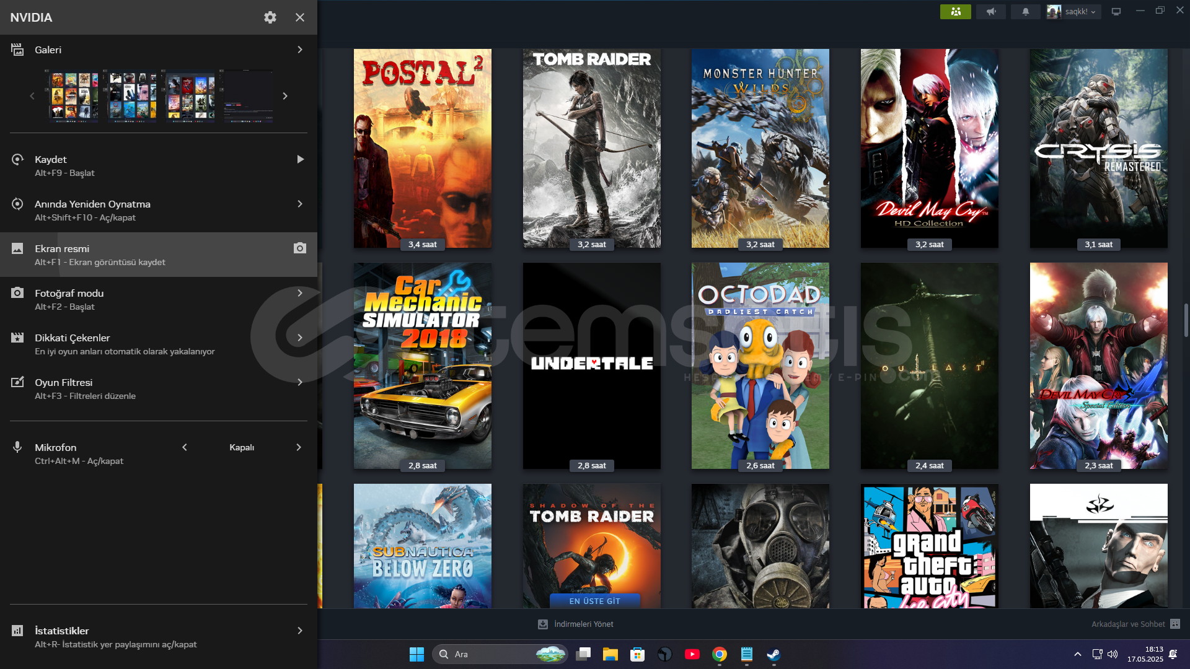Start recording with Kaydet play arrow

pos(300,159)
